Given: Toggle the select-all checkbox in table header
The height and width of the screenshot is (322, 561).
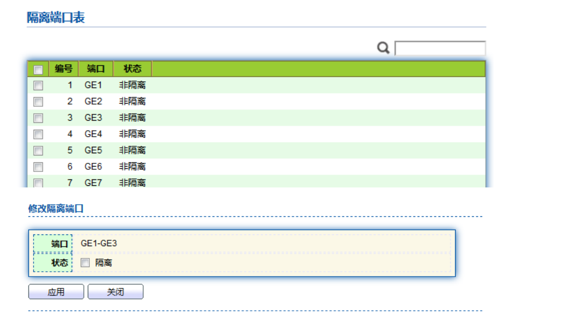Looking at the screenshot, I should click(38, 69).
